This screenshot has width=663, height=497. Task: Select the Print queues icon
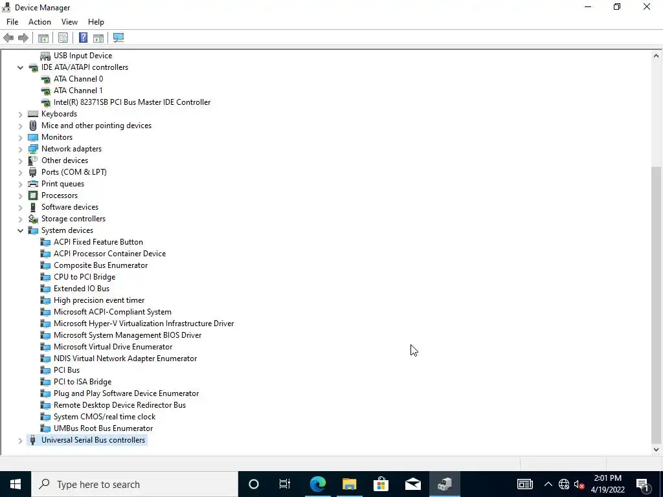pyautogui.click(x=33, y=184)
